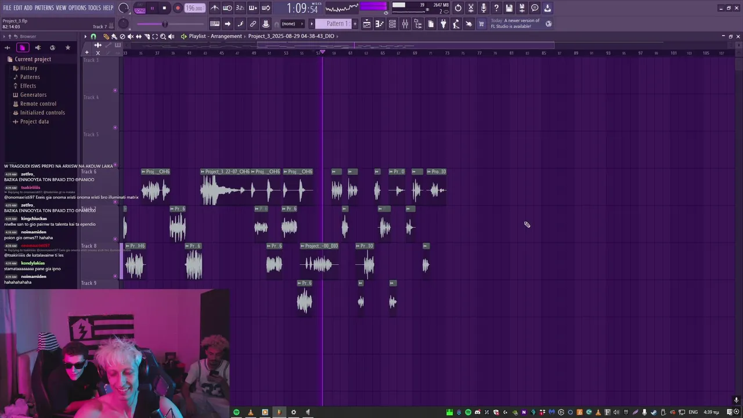Expand the Generators item in browser
Screen dimensions: 743x418
click(x=33, y=95)
